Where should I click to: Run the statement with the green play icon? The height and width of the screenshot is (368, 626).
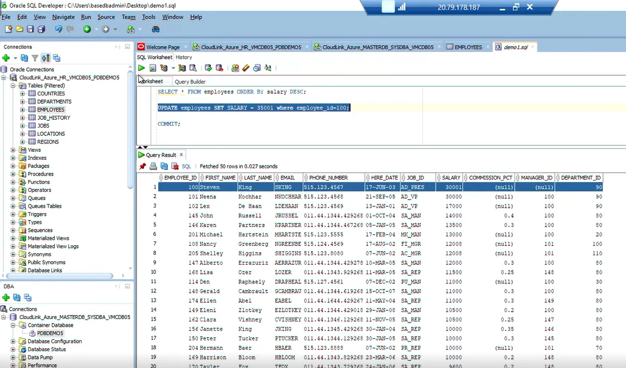pos(142,68)
